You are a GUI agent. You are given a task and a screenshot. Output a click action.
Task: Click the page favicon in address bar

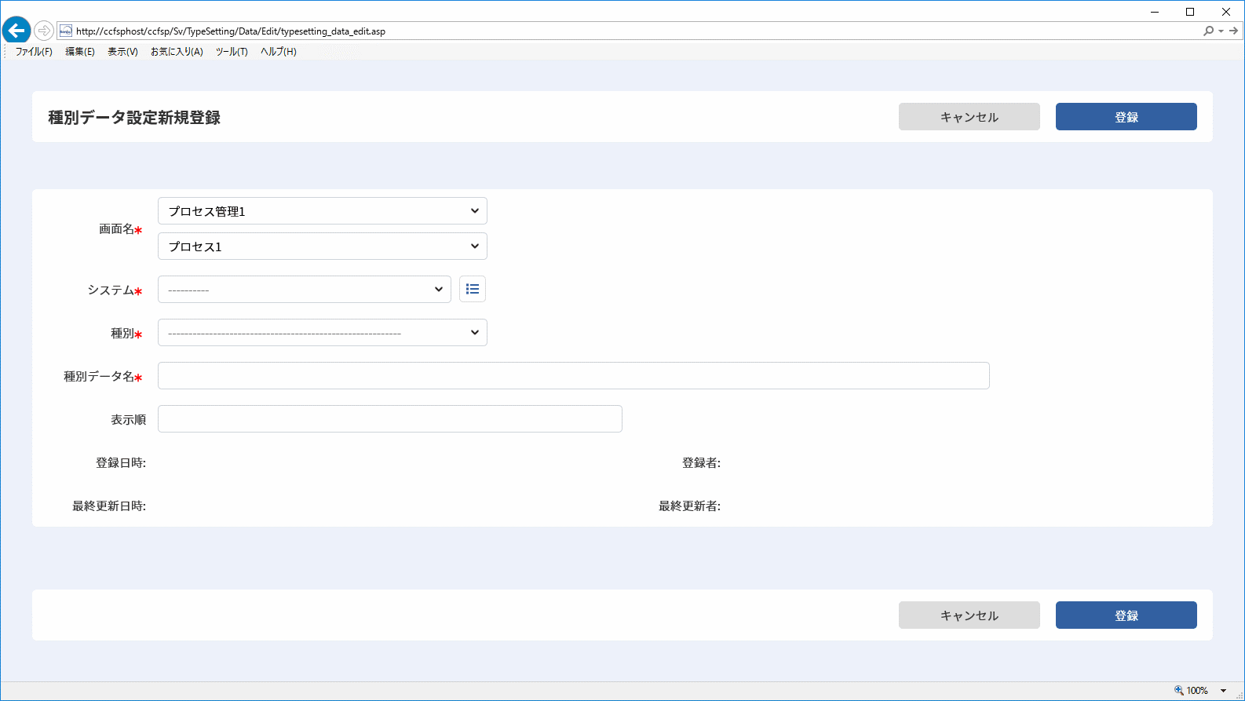click(66, 31)
